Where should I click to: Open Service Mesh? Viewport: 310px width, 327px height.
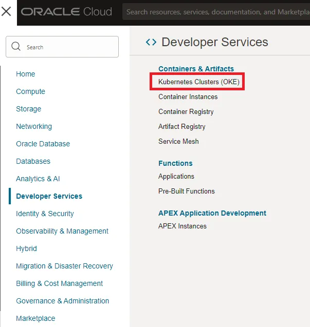178,141
